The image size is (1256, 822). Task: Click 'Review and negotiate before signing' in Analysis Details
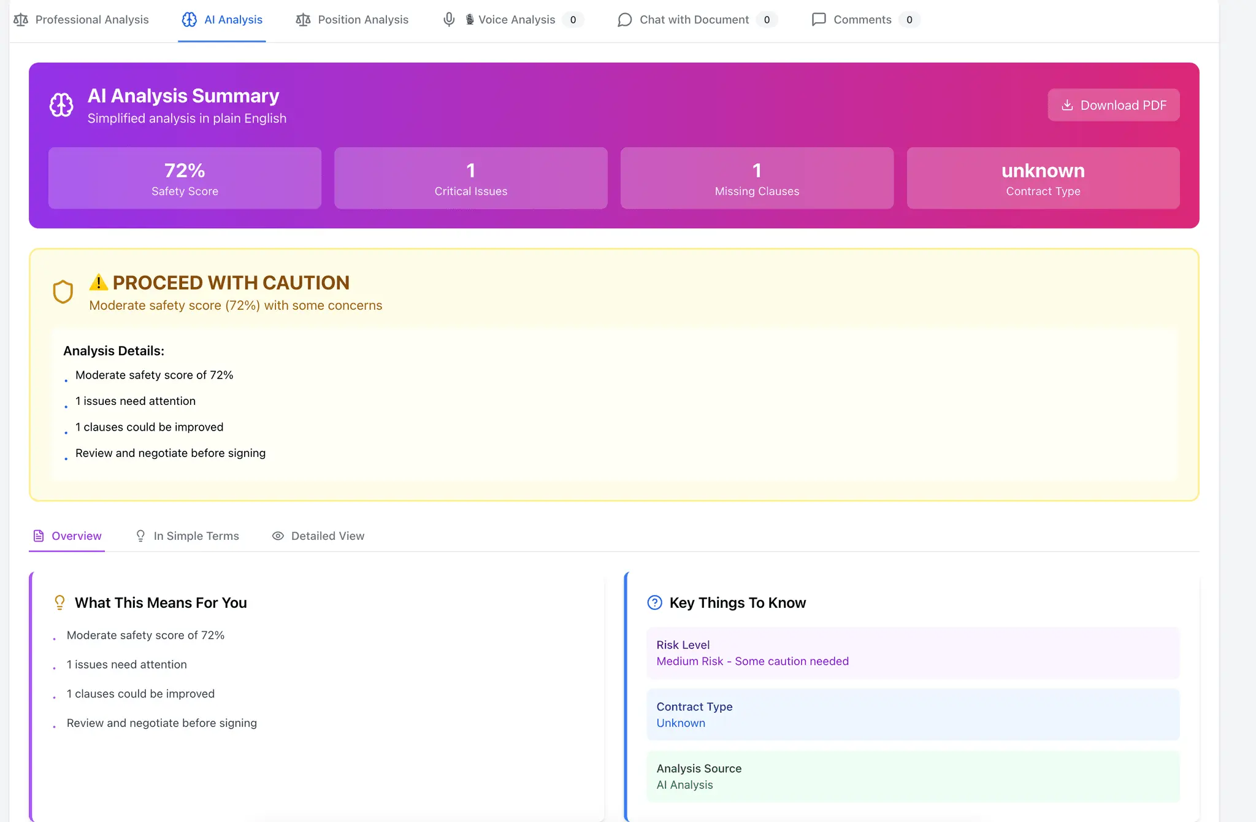click(170, 453)
